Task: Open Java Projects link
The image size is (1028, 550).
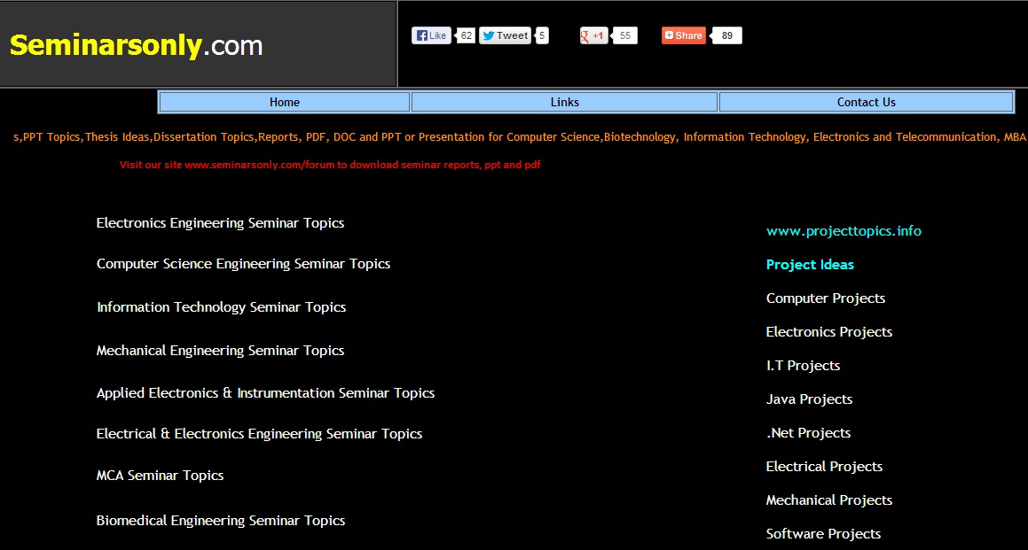Action: [809, 399]
